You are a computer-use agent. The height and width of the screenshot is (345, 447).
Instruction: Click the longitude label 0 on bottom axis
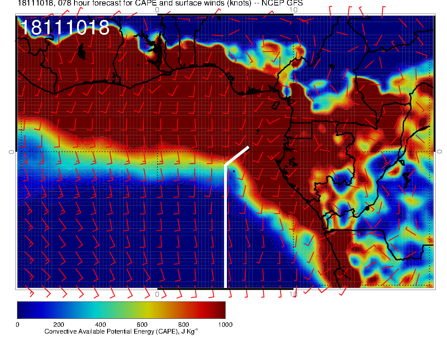pyautogui.click(x=157, y=294)
